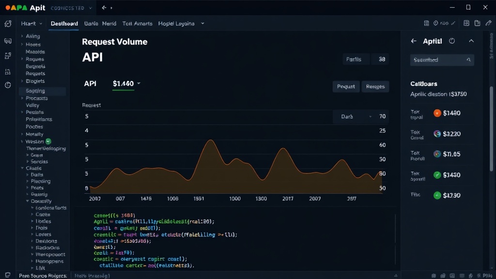Refresh the Apfial panel with circular icon
The image size is (496, 279).
452,41
